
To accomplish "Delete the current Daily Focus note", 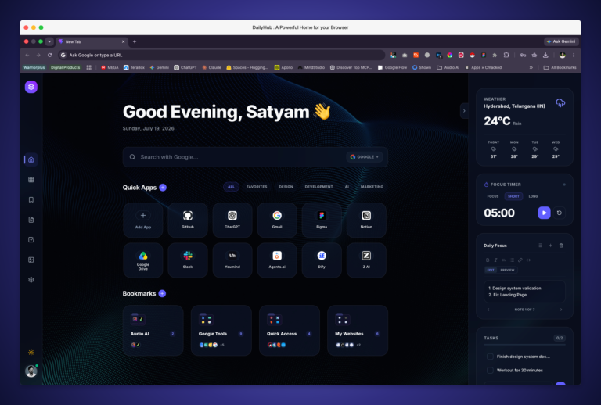I will pos(561,246).
